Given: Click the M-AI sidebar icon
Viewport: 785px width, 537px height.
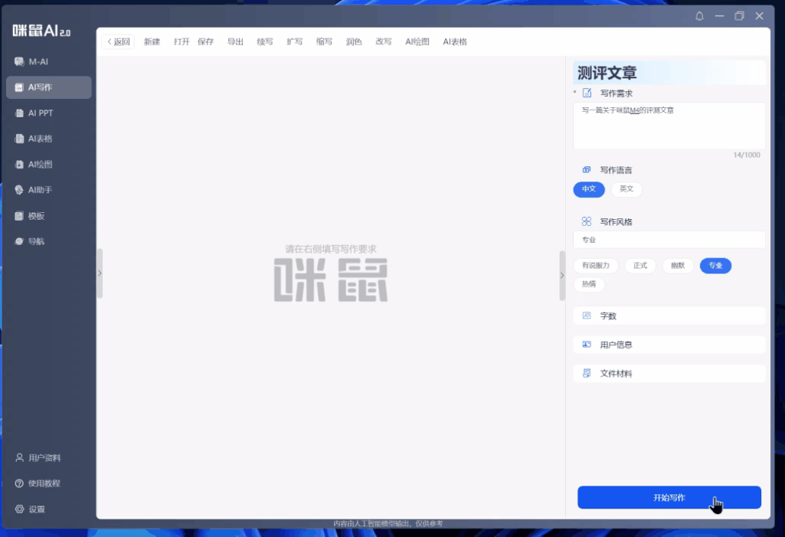Looking at the screenshot, I should (x=20, y=61).
